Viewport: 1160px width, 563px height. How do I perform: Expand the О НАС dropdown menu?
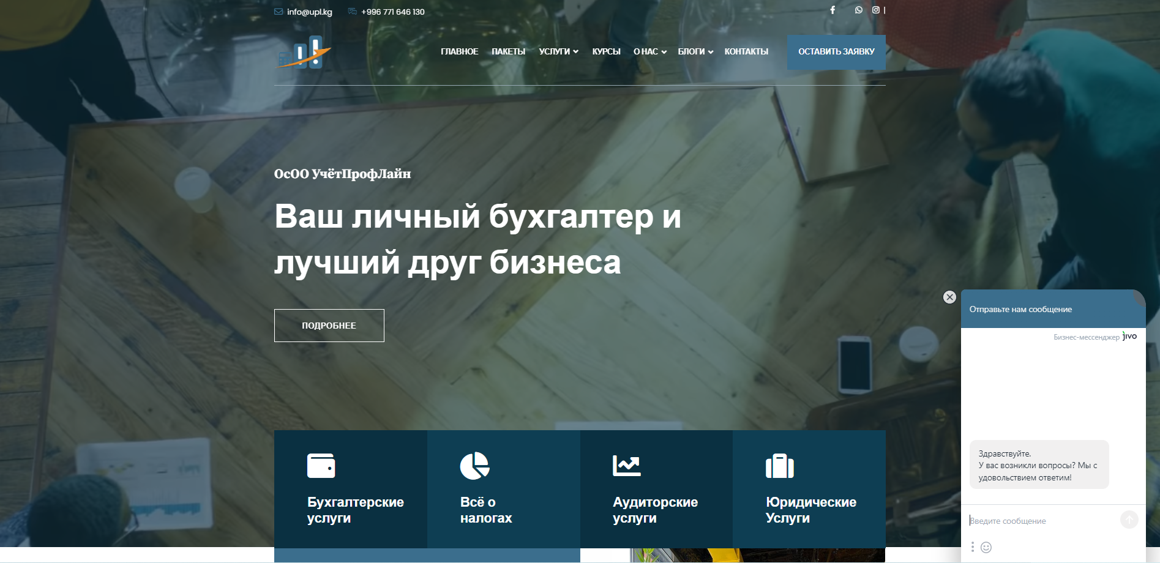(649, 52)
